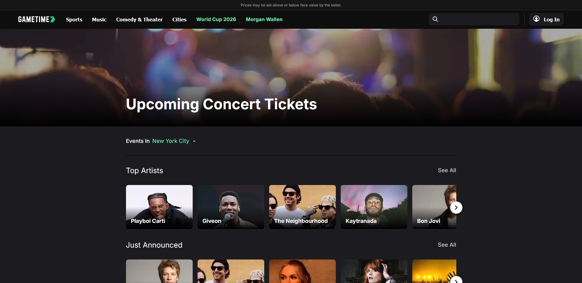Open The Neighbourhood artist card
The width and height of the screenshot is (582, 283).
[302, 207]
